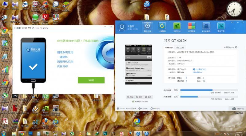The width and height of the screenshot is (246, 136).
Task: Open the Adobe red desktop icon
Action: tap(45, 19)
